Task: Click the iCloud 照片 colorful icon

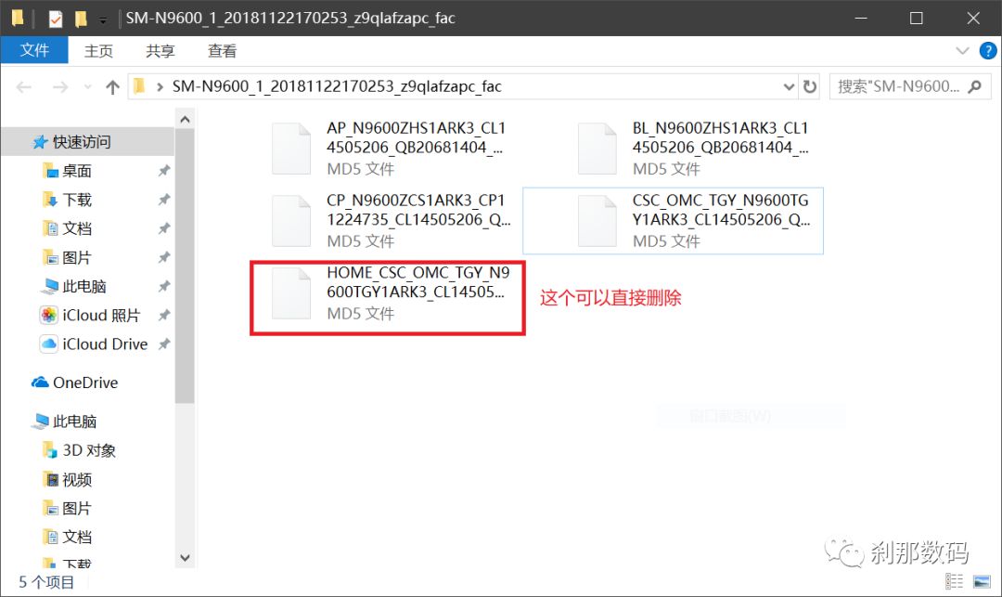Action: [49, 315]
